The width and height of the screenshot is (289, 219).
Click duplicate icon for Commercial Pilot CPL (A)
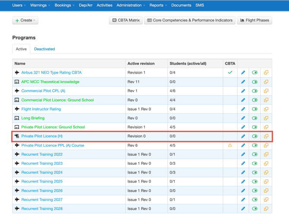pyautogui.click(x=266, y=91)
